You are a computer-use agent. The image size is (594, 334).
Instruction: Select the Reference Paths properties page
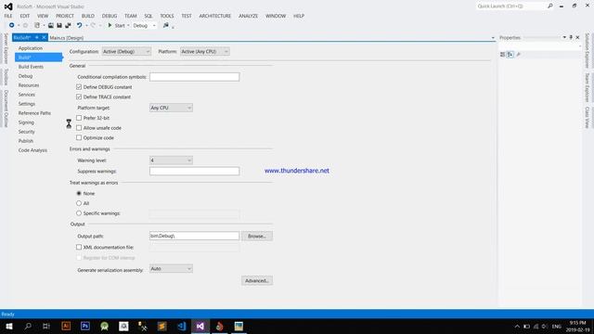click(34, 113)
